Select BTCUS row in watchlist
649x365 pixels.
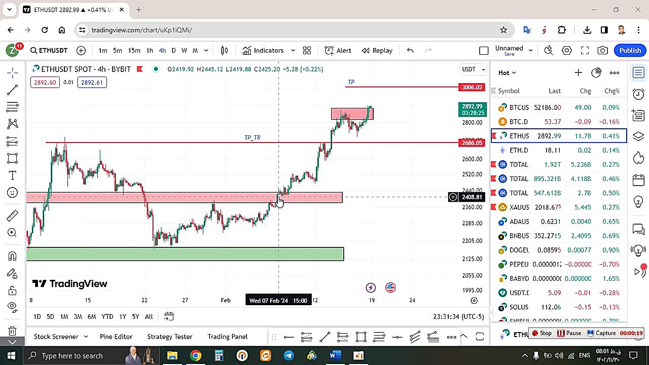pyautogui.click(x=559, y=107)
